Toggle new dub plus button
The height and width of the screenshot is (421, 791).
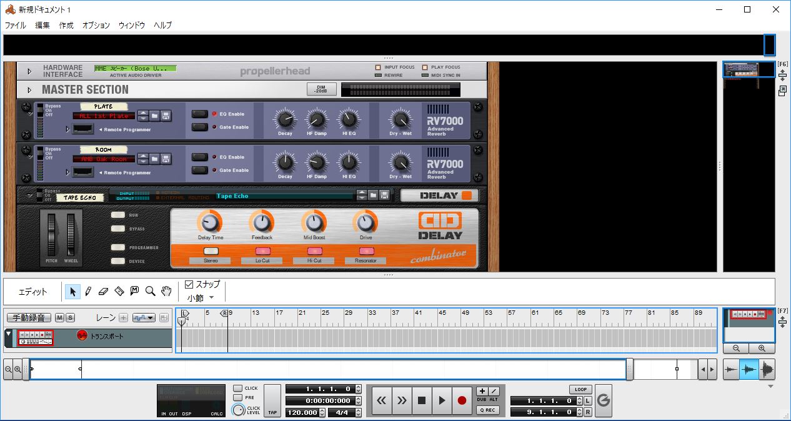point(482,391)
